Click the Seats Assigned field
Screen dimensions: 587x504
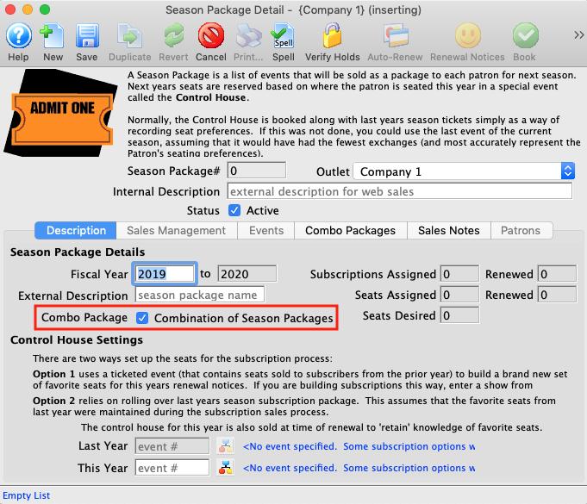pyautogui.click(x=459, y=295)
